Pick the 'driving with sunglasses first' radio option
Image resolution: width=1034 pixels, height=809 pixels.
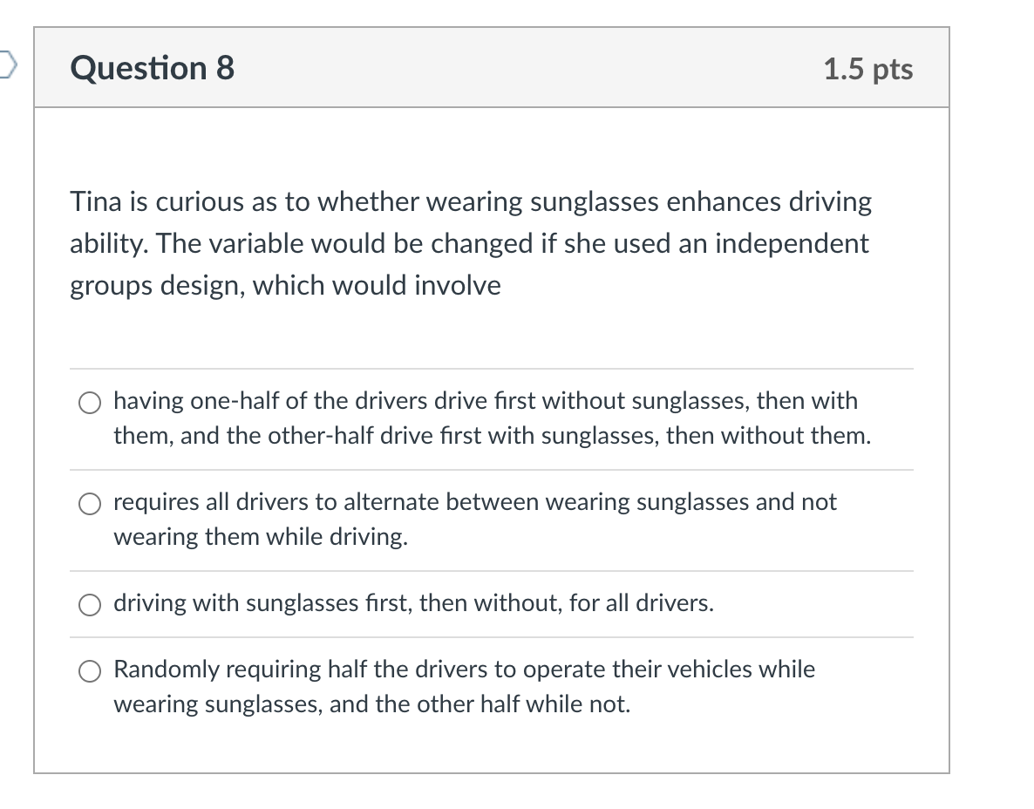[x=90, y=605]
